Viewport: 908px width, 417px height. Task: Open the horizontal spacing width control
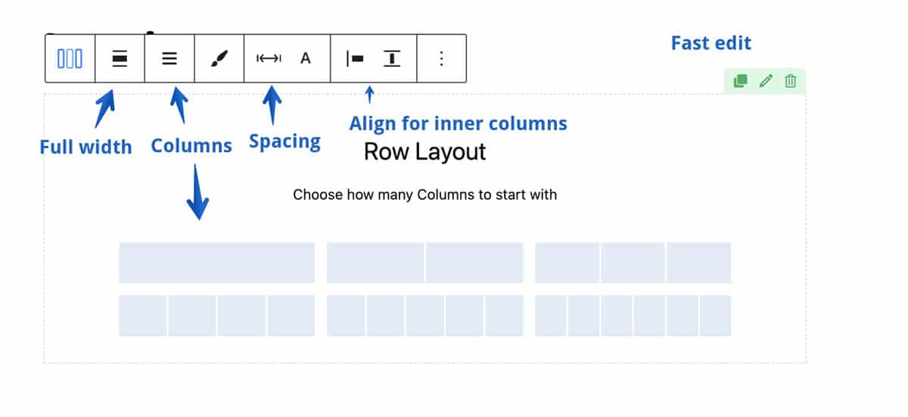[x=269, y=58]
